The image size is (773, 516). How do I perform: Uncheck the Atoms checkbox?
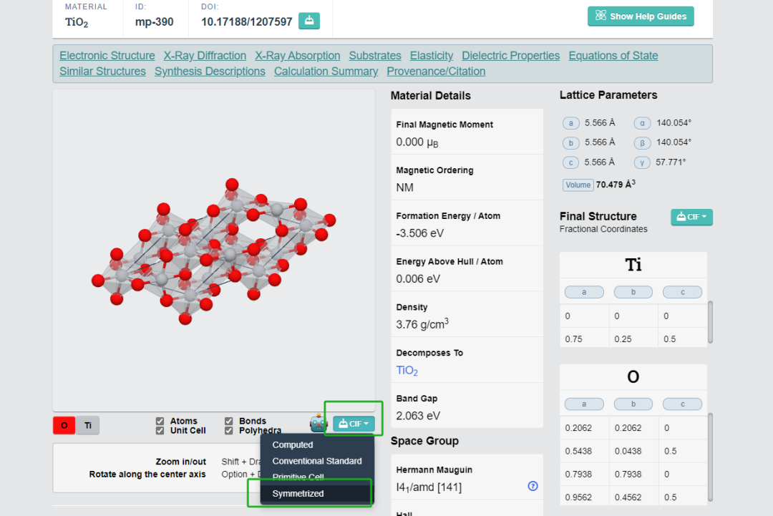[x=160, y=422]
